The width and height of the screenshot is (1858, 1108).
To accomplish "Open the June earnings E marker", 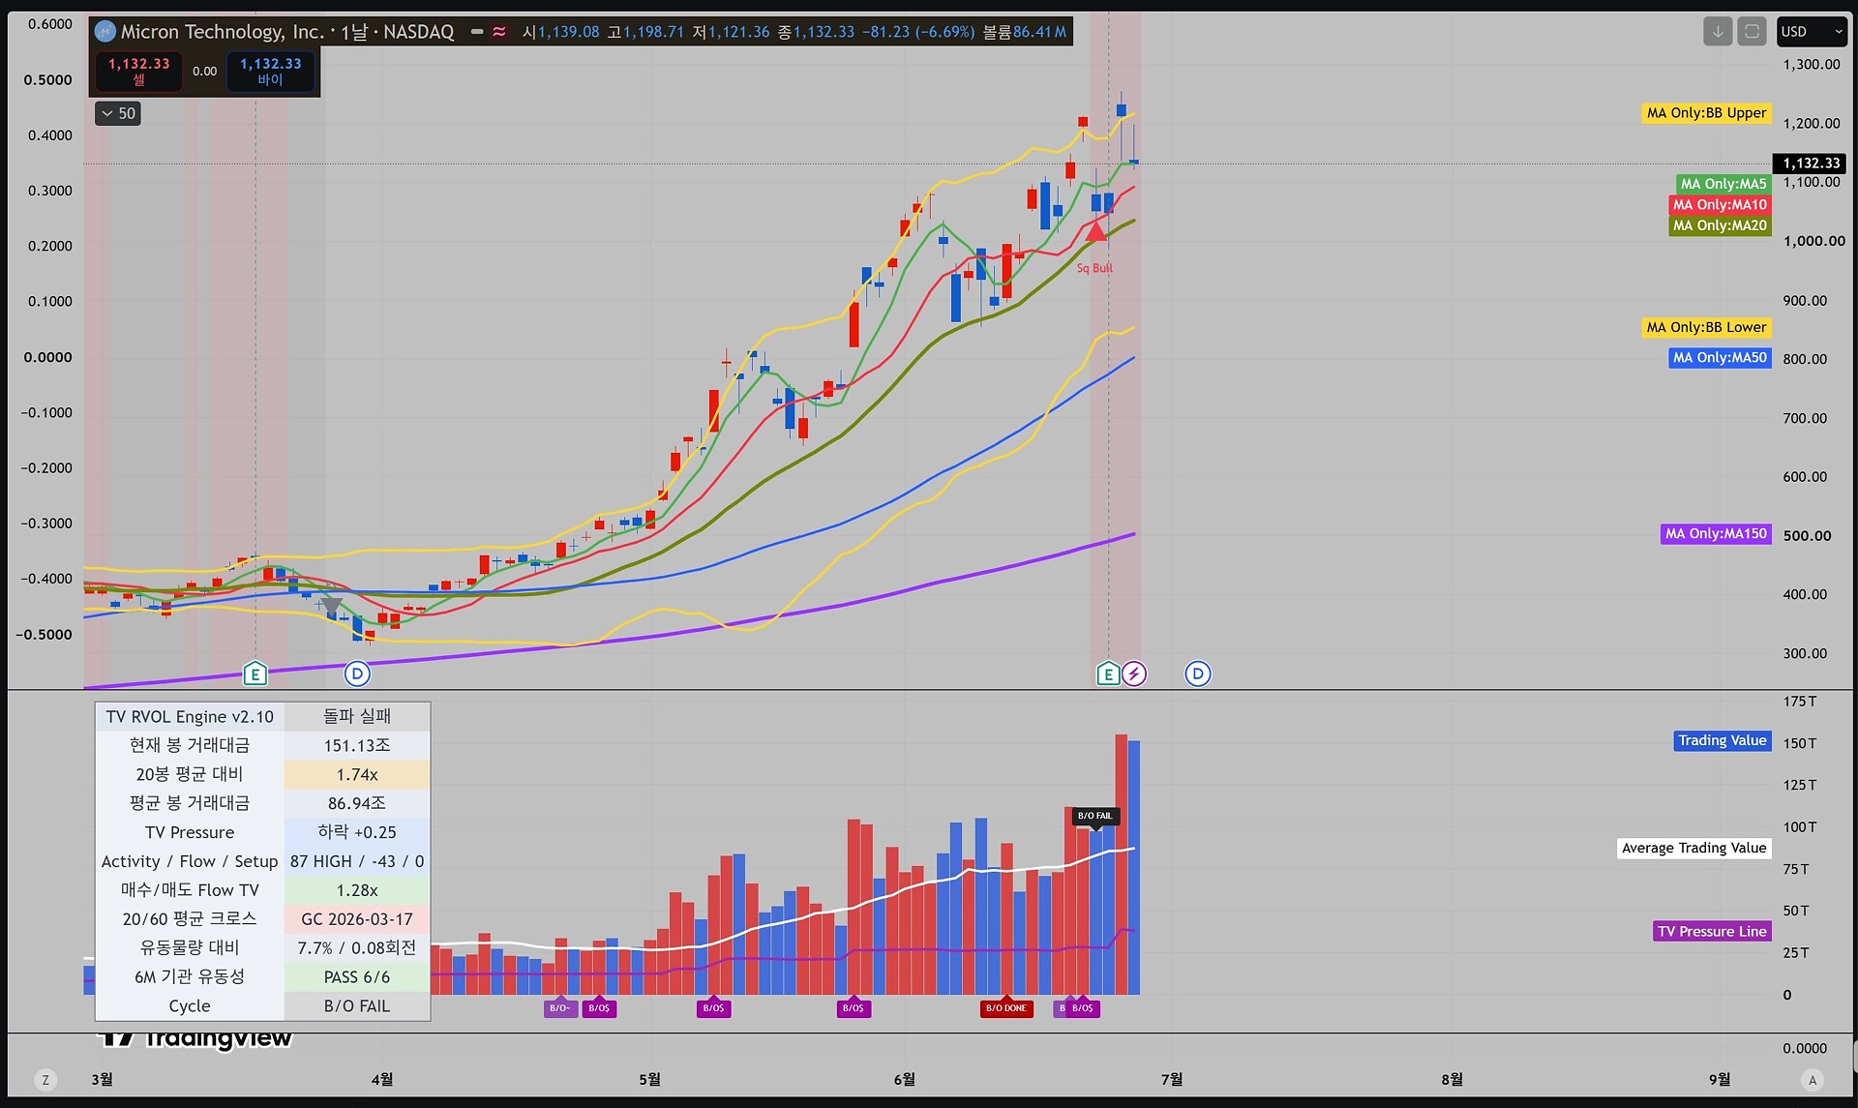I will (x=1108, y=674).
